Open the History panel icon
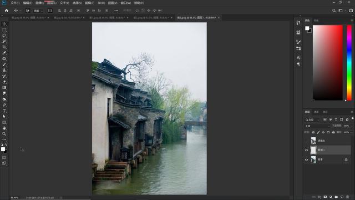355x200 pixels. pyautogui.click(x=298, y=23)
